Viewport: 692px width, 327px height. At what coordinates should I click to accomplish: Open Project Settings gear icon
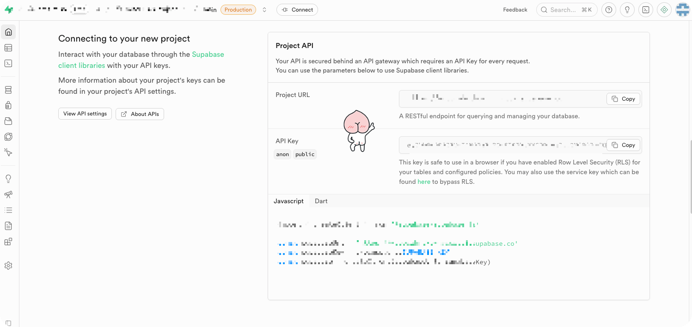(8, 266)
